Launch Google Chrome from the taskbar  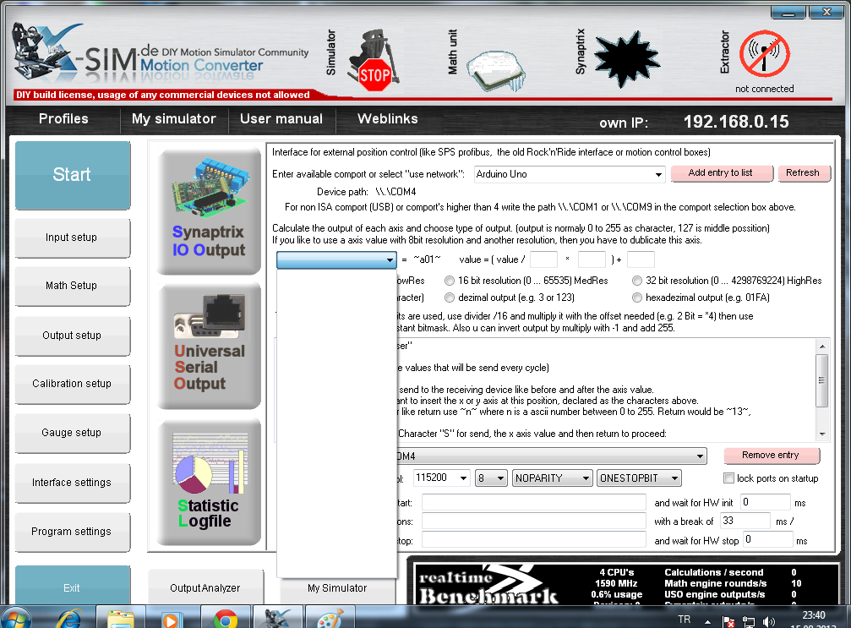(225, 619)
